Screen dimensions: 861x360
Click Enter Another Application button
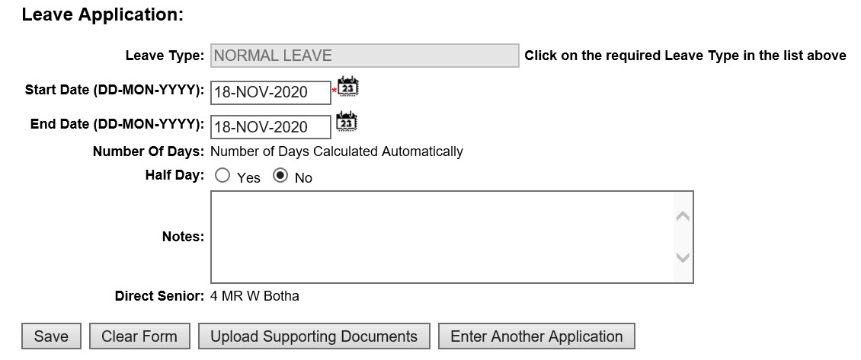click(x=536, y=336)
